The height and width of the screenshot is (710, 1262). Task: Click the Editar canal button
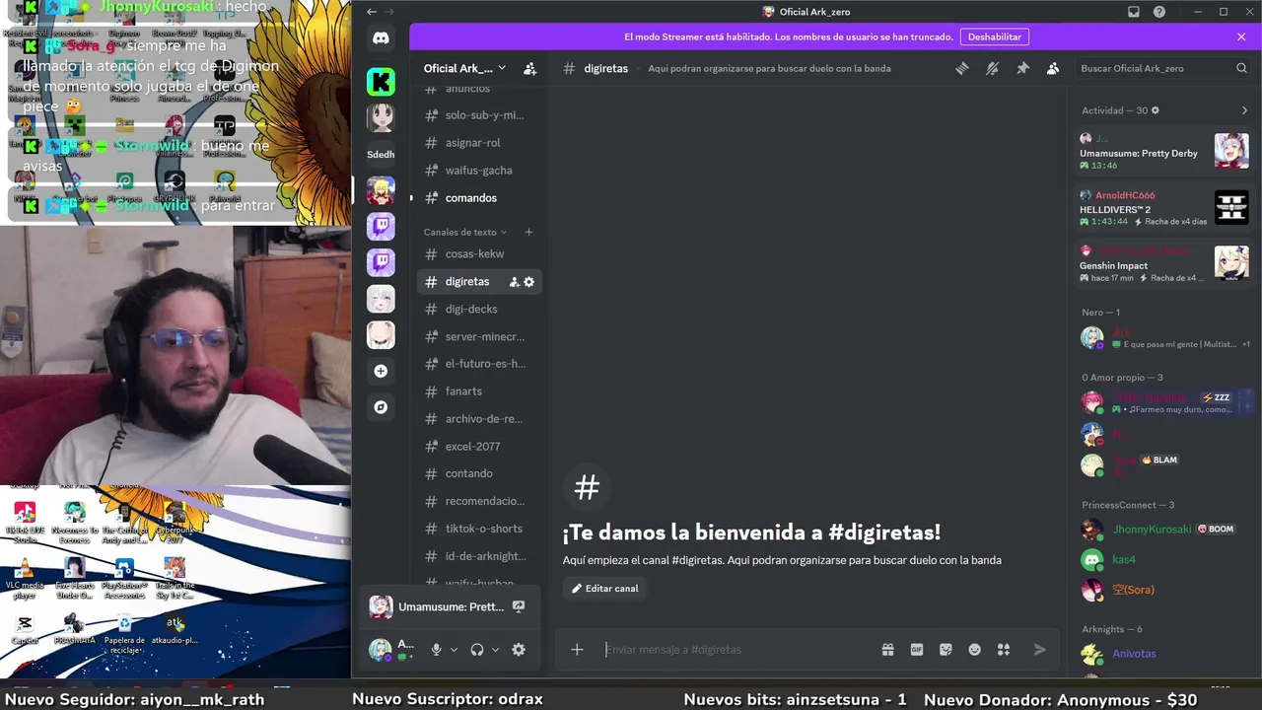pyautogui.click(x=605, y=589)
